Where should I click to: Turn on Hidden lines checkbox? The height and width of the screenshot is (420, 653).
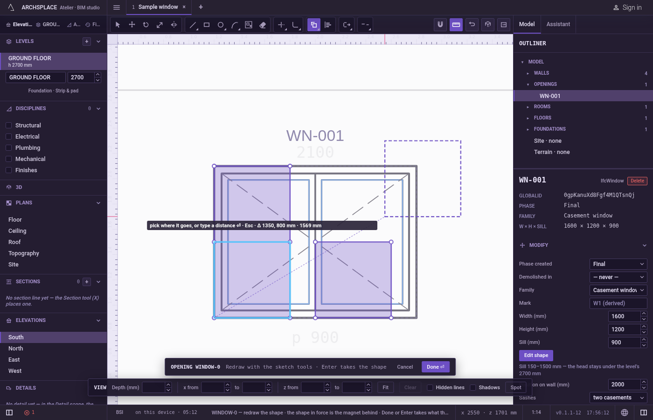point(430,387)
